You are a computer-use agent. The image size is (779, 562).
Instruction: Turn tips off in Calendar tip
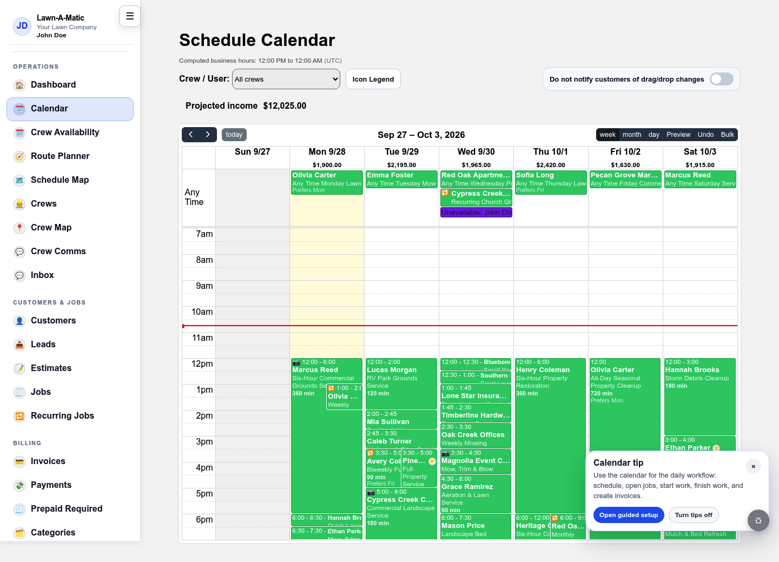point(694,515)
